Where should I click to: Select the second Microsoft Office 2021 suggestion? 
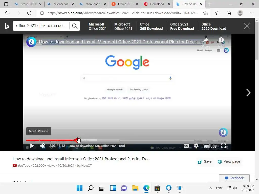[x=123, y=26]
